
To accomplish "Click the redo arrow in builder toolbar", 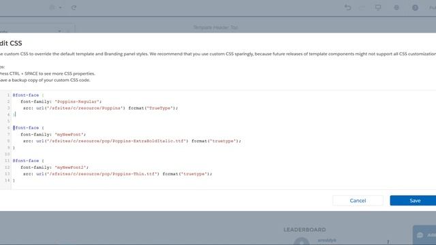I will 362,7.
